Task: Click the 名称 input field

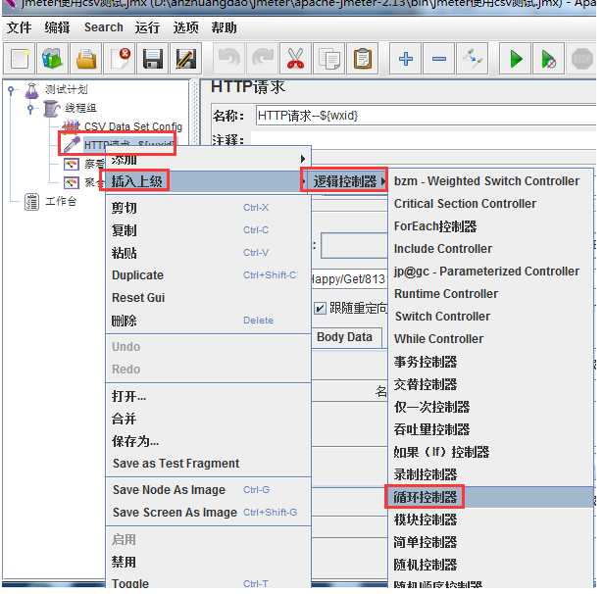Action: tap(426, 115)
